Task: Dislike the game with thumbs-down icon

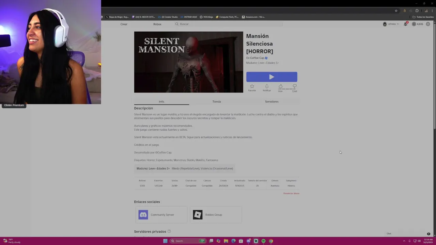Action: pos(295,86)
